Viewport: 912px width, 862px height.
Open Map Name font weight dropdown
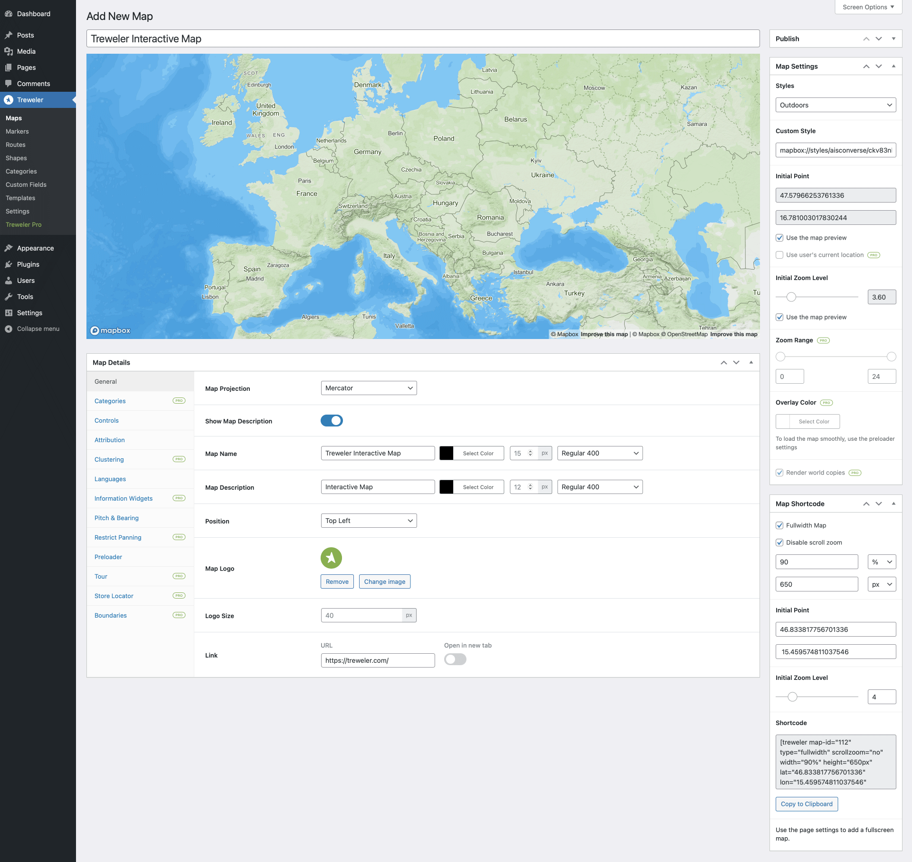tap(600, 453)
